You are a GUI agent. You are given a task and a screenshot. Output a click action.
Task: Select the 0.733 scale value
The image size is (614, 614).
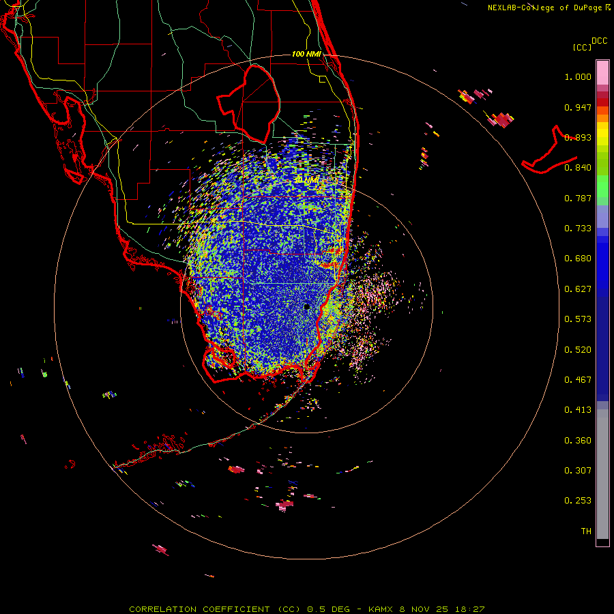578,229
